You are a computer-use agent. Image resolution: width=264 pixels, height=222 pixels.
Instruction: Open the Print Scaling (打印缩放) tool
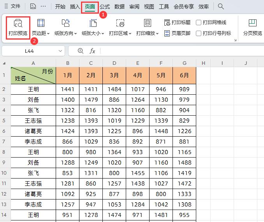tap(147, 23)
